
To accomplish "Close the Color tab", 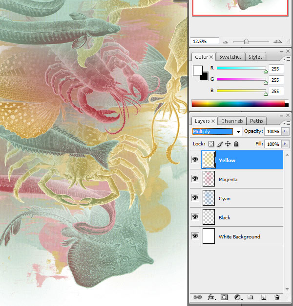I will [211, 57].
